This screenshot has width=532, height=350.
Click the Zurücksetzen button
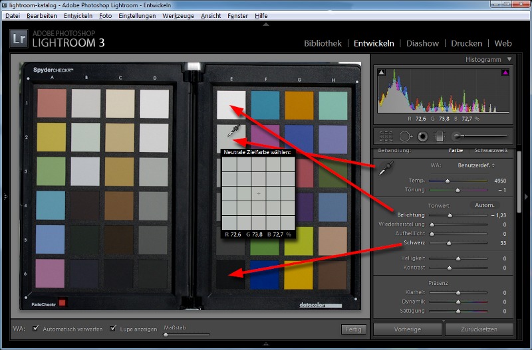479,329
